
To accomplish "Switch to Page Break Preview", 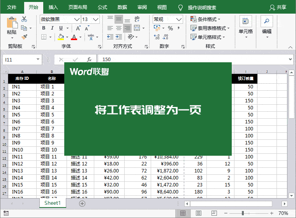I will (x=214, y=213).
